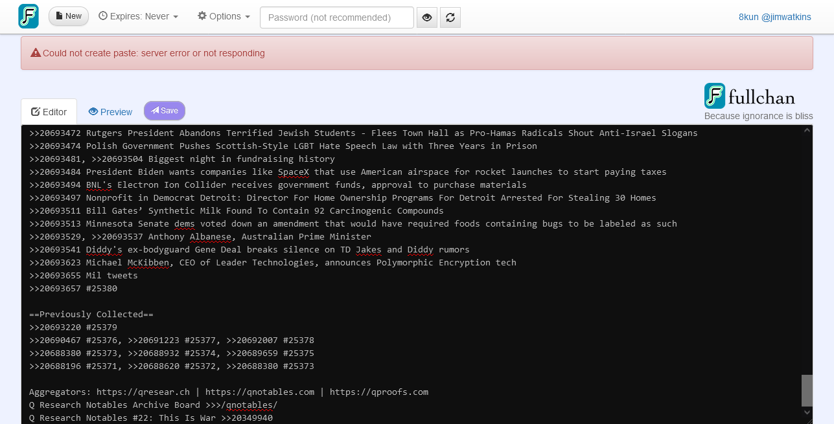Click the line about Polish Government
Viewport: 834px width, 424px height.
(x=283, y=146)
